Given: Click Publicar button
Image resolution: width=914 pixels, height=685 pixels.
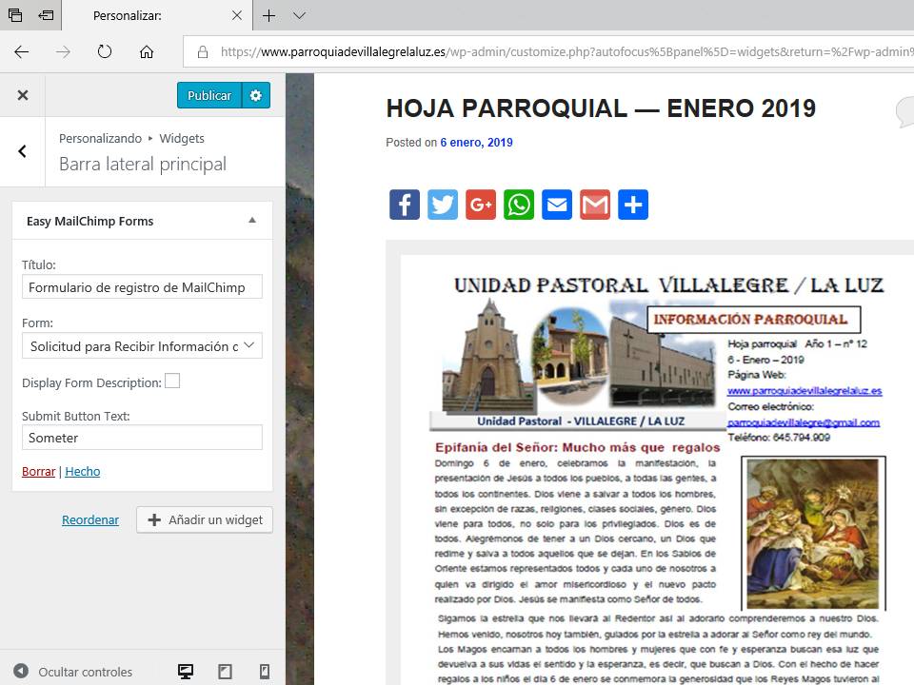Looking at the screenshot, I should tap(209, 95).
